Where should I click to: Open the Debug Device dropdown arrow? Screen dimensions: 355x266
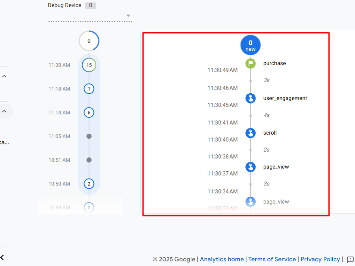click(x=128, y=16)
